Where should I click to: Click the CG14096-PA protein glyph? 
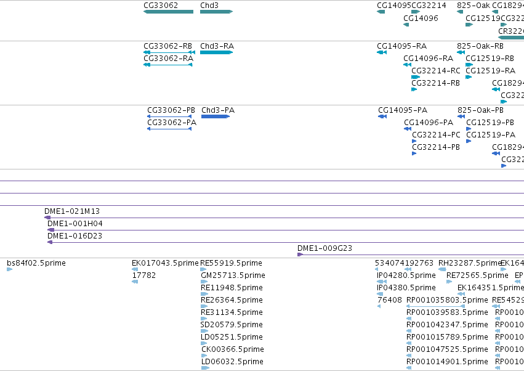(x=408, y=129)
